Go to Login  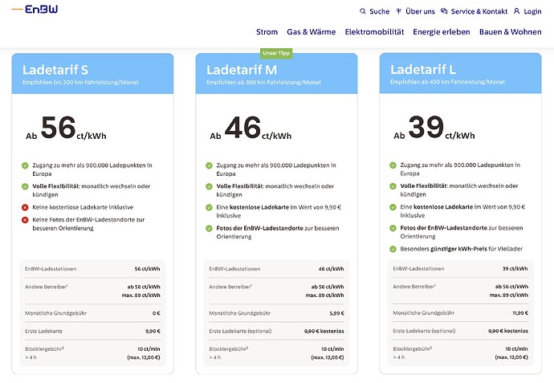[532, 11]
